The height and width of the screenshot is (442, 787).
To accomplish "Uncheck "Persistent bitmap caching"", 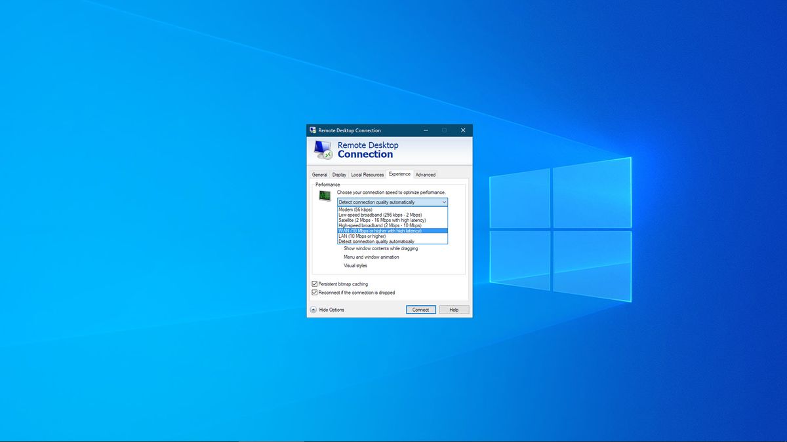I will click(x=314, y=284).
